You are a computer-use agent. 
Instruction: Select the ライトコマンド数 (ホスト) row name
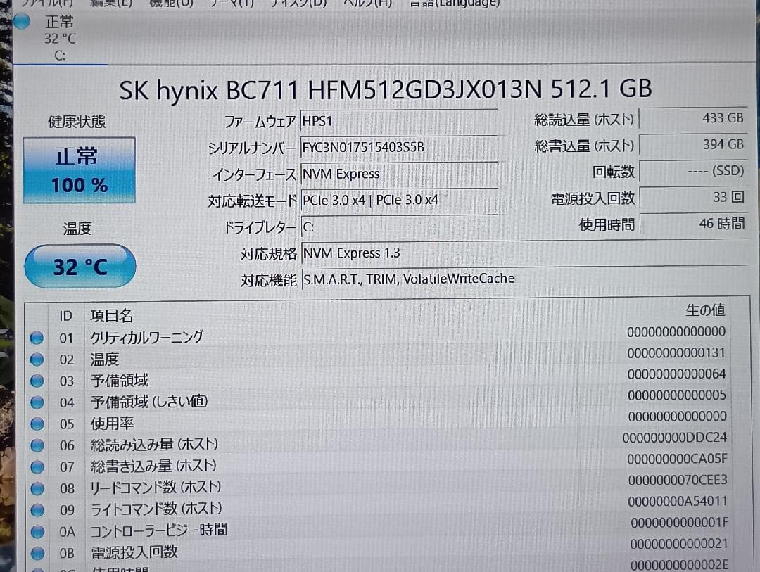[156, 509]
